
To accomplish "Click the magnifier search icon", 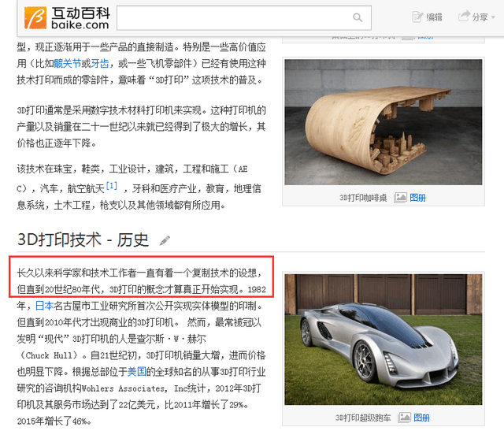I will (x=358, y=17).
